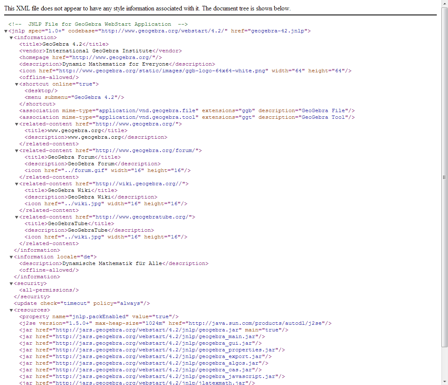This screenshot has height=385, width=448.
Task: Click the XML no style information notice
Action: click(x=148, y=8)
